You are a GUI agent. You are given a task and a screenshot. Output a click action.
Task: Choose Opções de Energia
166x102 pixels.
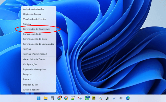coord(39,14)
